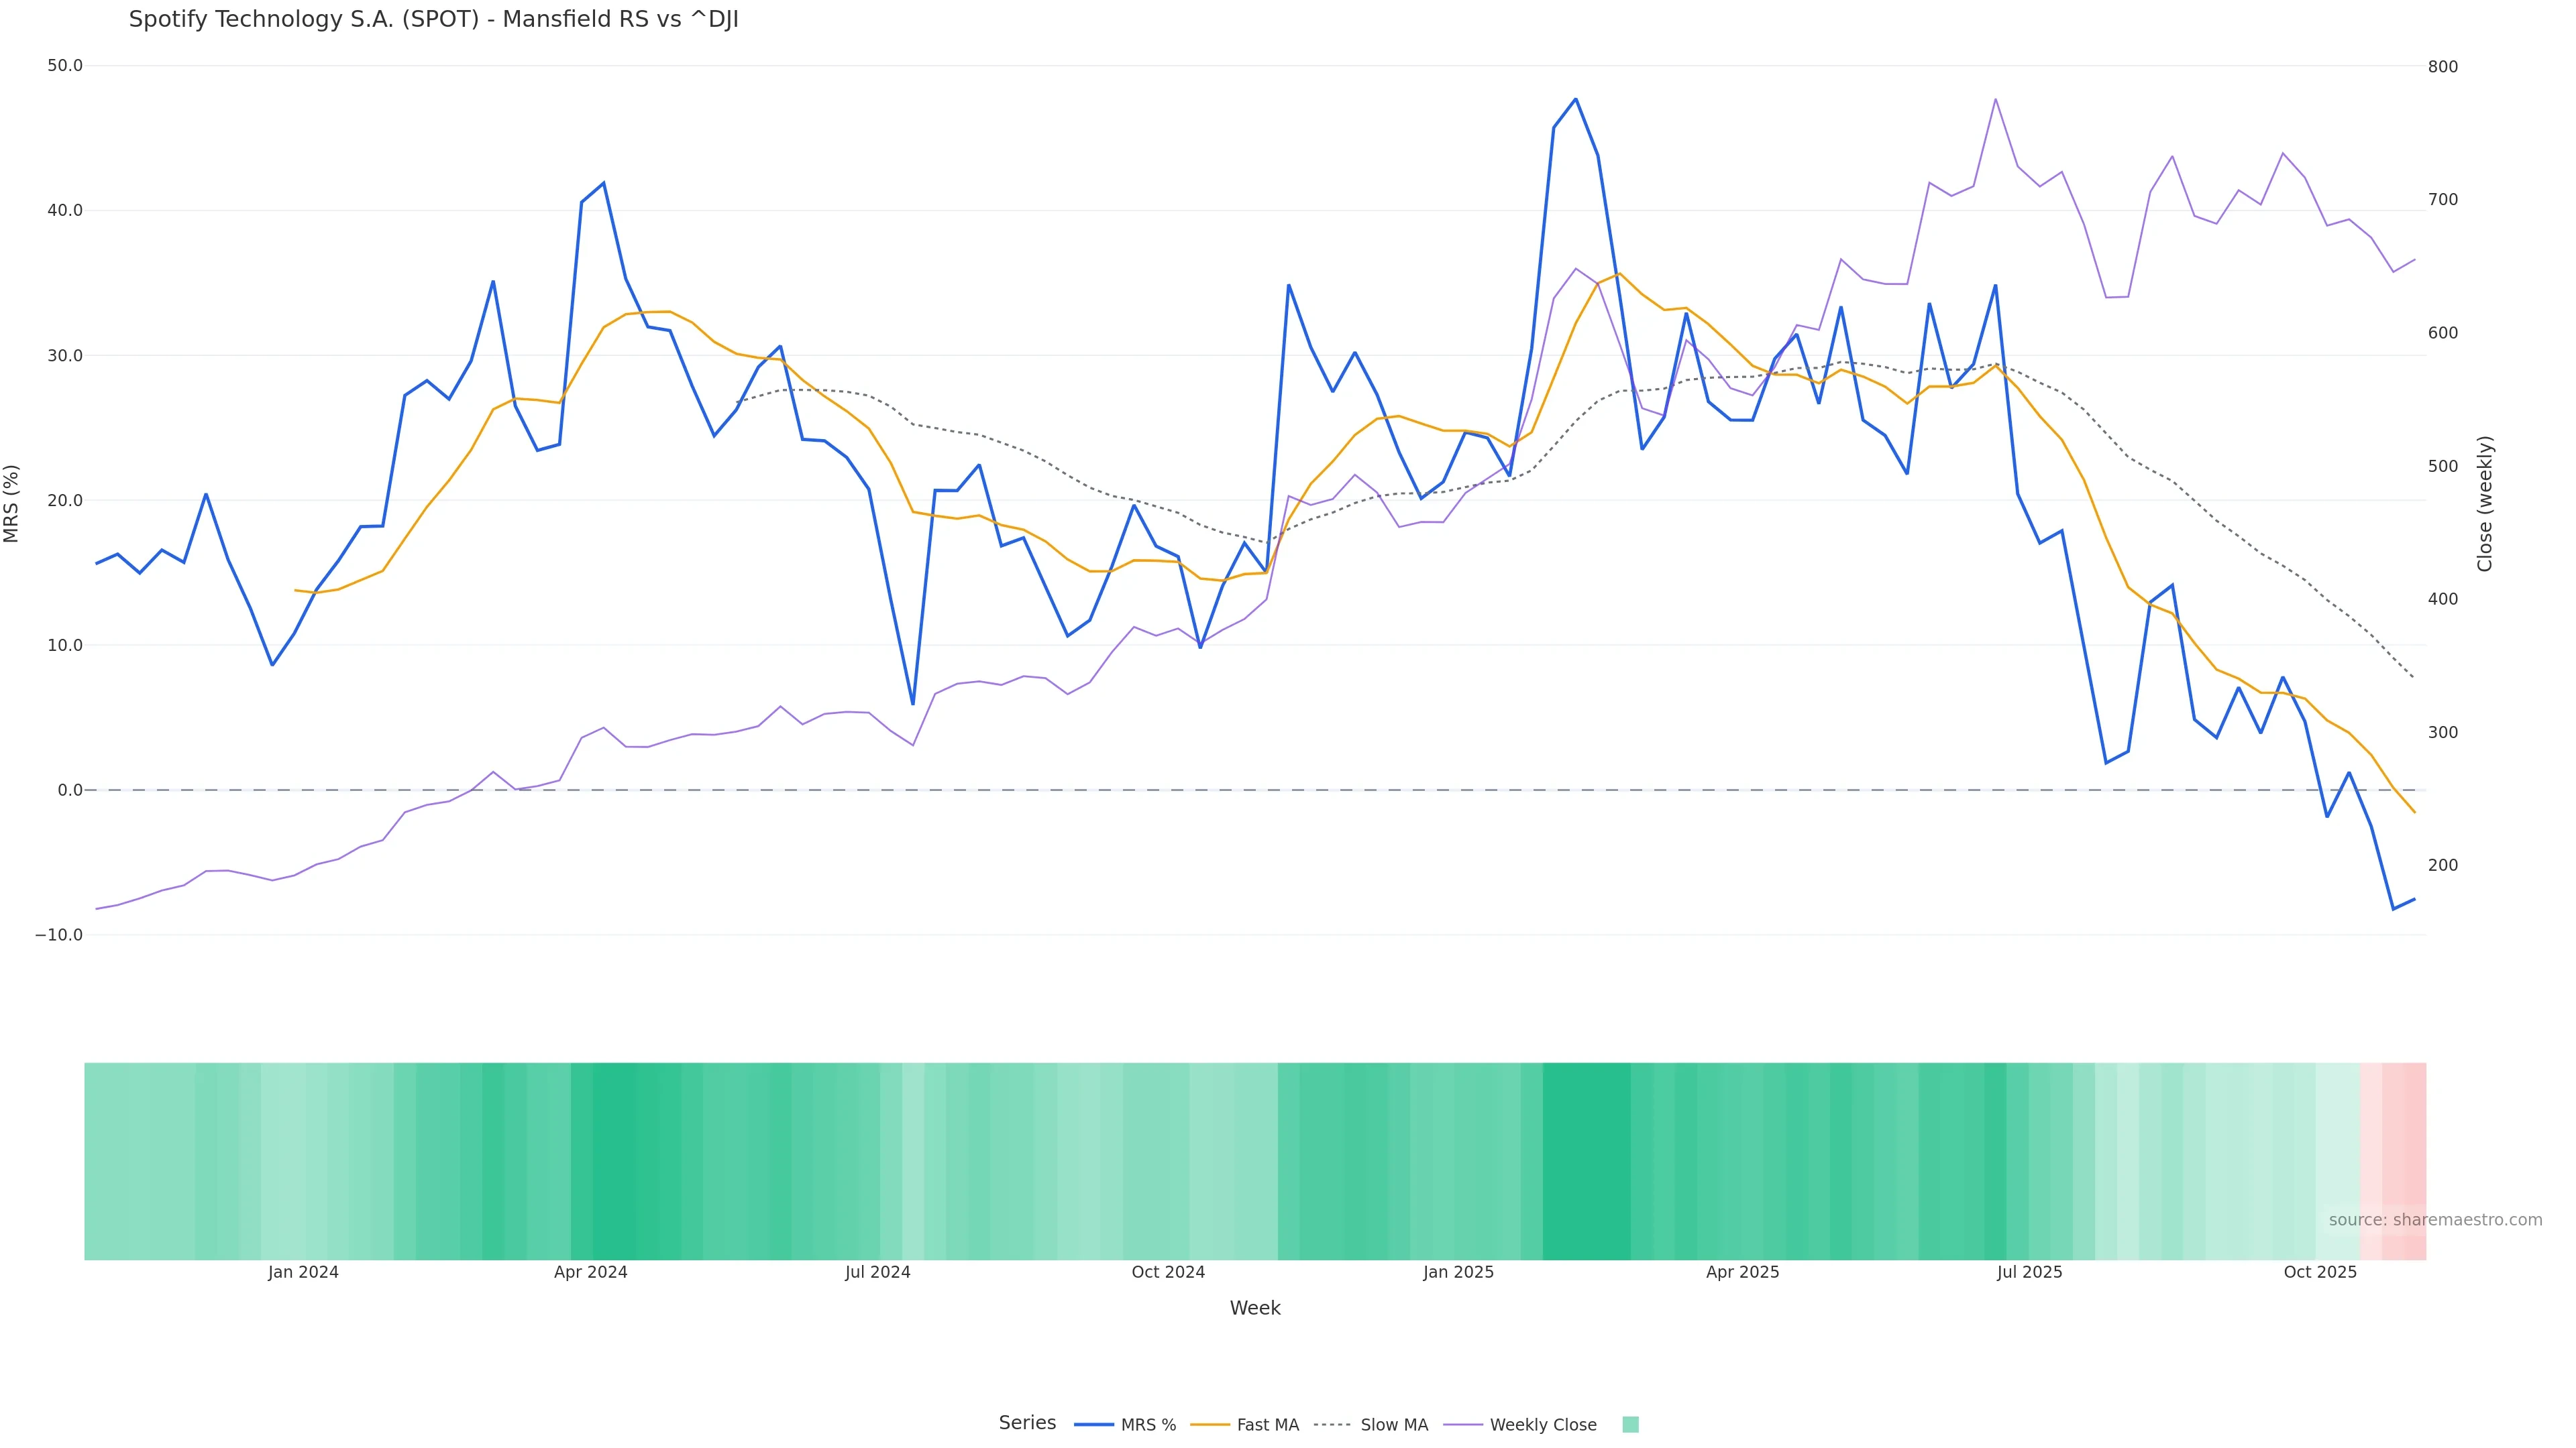2576x1448 pixels.
Task: Click the 800 tick on right axis
Action: click(x=2442, y=67)
